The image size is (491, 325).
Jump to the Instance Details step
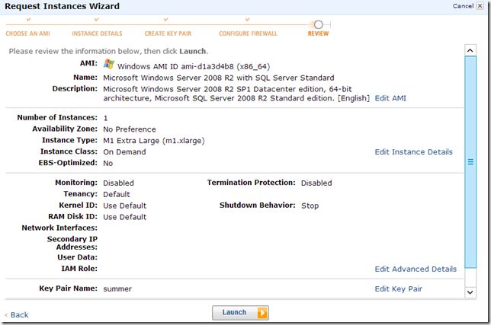[97, 33]
